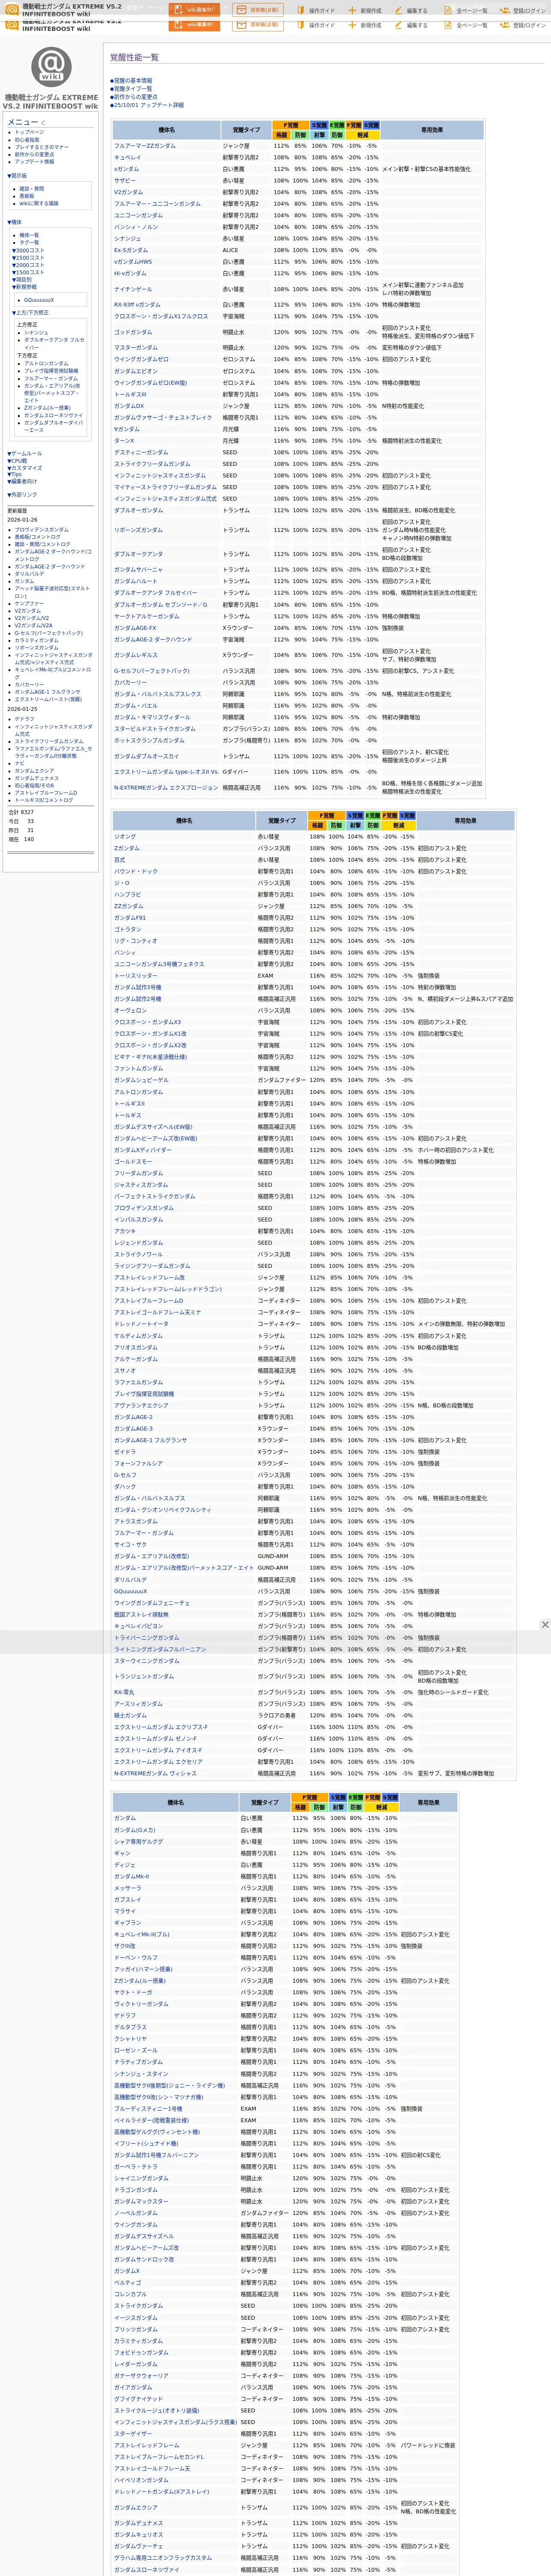Screen dimensions: 551x2576
Task: Open the バウンド・ドック unit link
Action: (135, 872)
